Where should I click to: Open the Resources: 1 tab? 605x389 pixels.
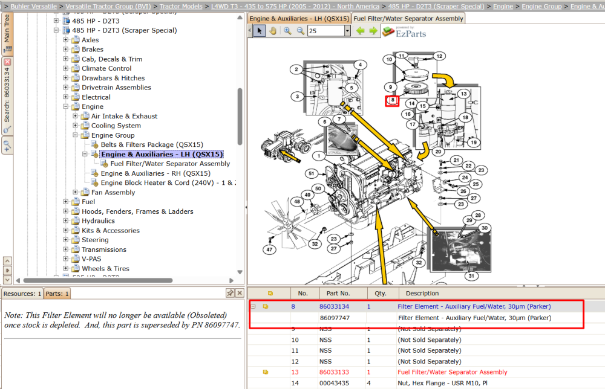pyautogui.click(x=22, y=294)
